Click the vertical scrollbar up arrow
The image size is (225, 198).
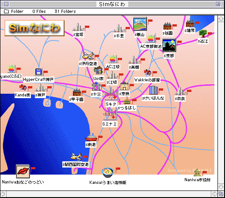[x=221, y=19]
